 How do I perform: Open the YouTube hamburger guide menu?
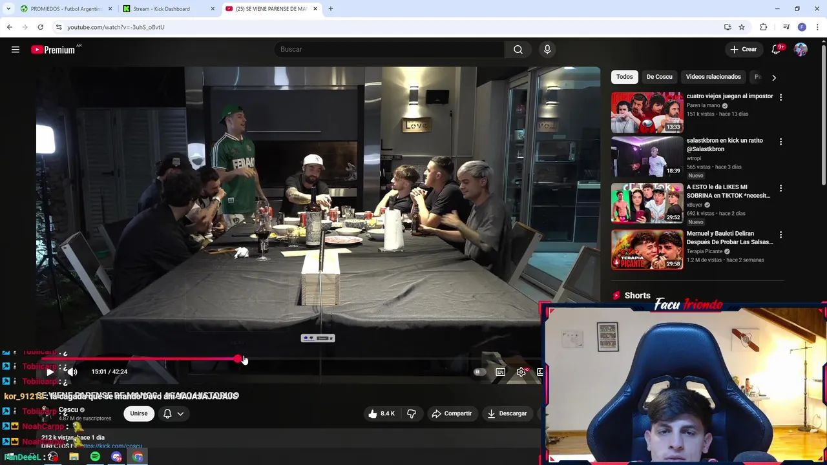tap(16, 49)
